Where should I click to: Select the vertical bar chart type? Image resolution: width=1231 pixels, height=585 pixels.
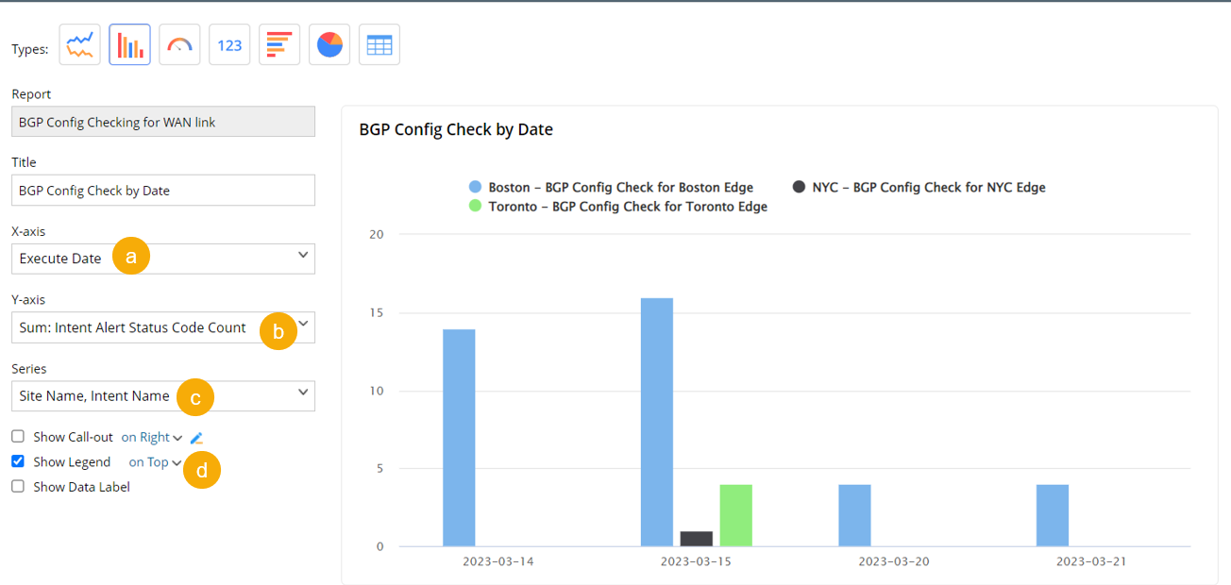(x=129, y=45)
